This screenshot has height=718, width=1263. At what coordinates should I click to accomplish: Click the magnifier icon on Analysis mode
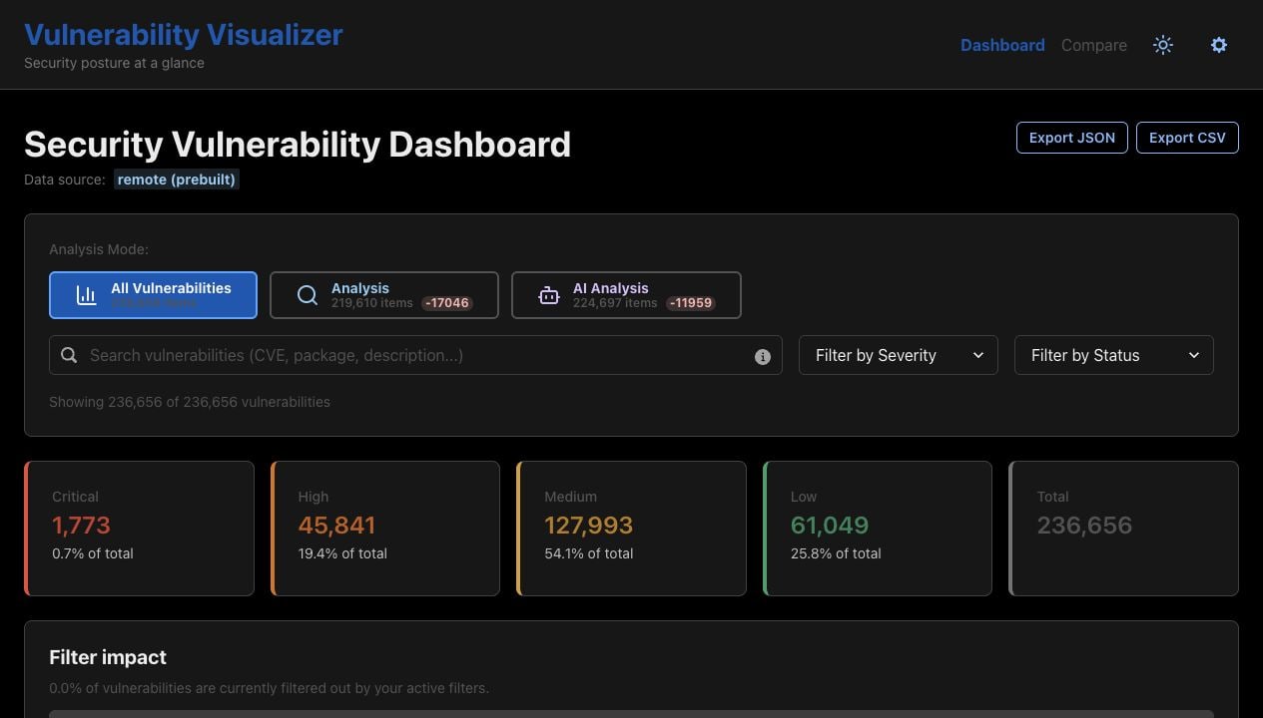[x=308, y=295]
